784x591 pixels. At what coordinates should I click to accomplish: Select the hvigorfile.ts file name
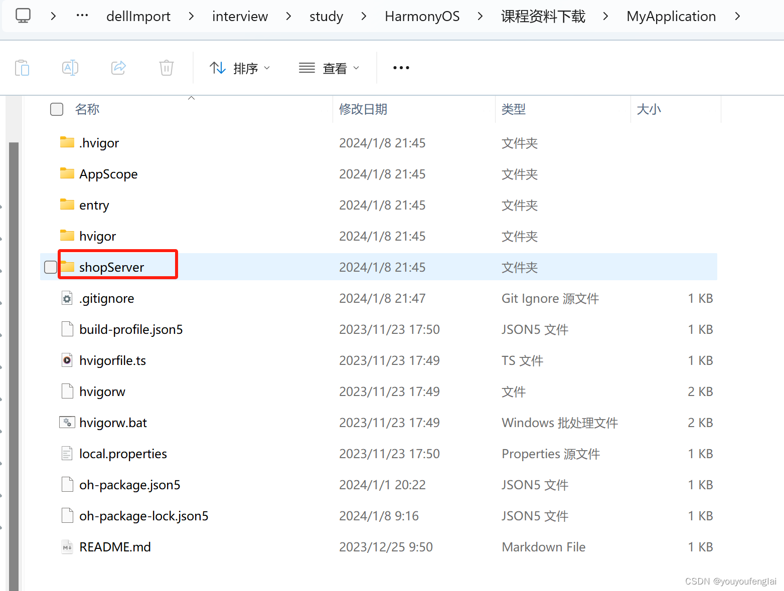click(112, 360)
